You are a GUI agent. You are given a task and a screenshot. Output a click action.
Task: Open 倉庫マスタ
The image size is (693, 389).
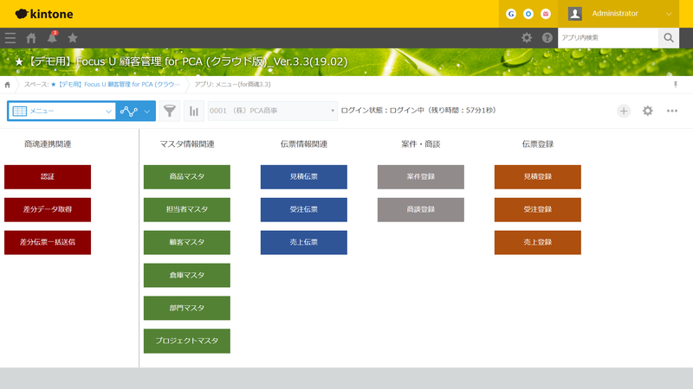(187, 275)
